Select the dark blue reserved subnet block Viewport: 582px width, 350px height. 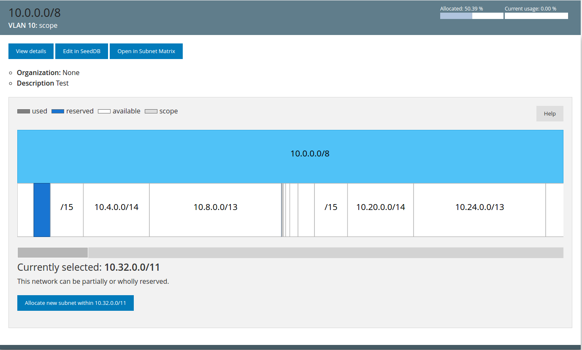pos(42,210)
